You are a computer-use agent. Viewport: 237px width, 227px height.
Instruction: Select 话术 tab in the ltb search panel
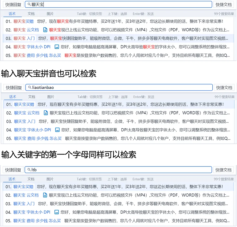[x=12, y=179]
